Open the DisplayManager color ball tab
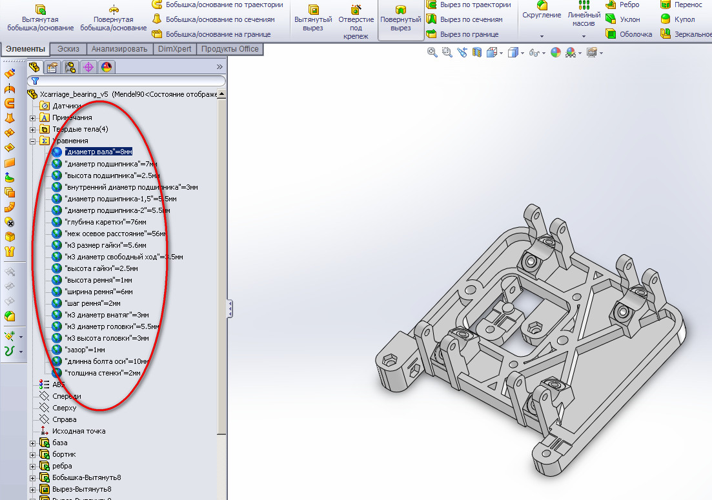Image resolution: width=712 pixels, height=500 pixels. [x=107, y=66]
